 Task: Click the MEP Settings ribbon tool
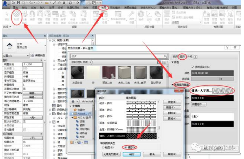105,17
